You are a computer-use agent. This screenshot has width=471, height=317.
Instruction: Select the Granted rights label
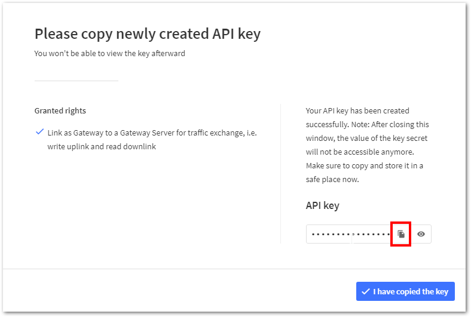click(60, 110)
